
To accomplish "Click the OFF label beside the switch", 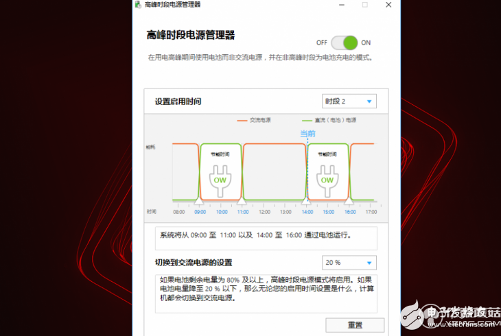I will click(321, 43).
